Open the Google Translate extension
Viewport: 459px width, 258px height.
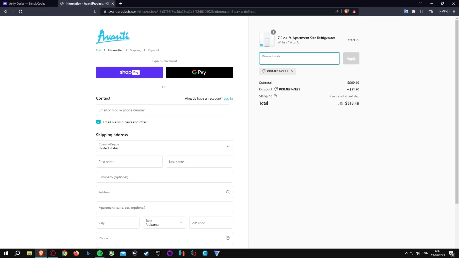pos(406,12)
